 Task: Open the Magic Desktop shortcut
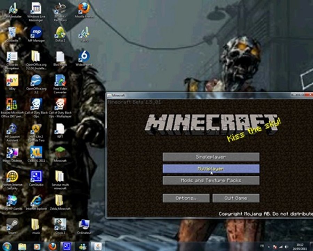point(12,154)
